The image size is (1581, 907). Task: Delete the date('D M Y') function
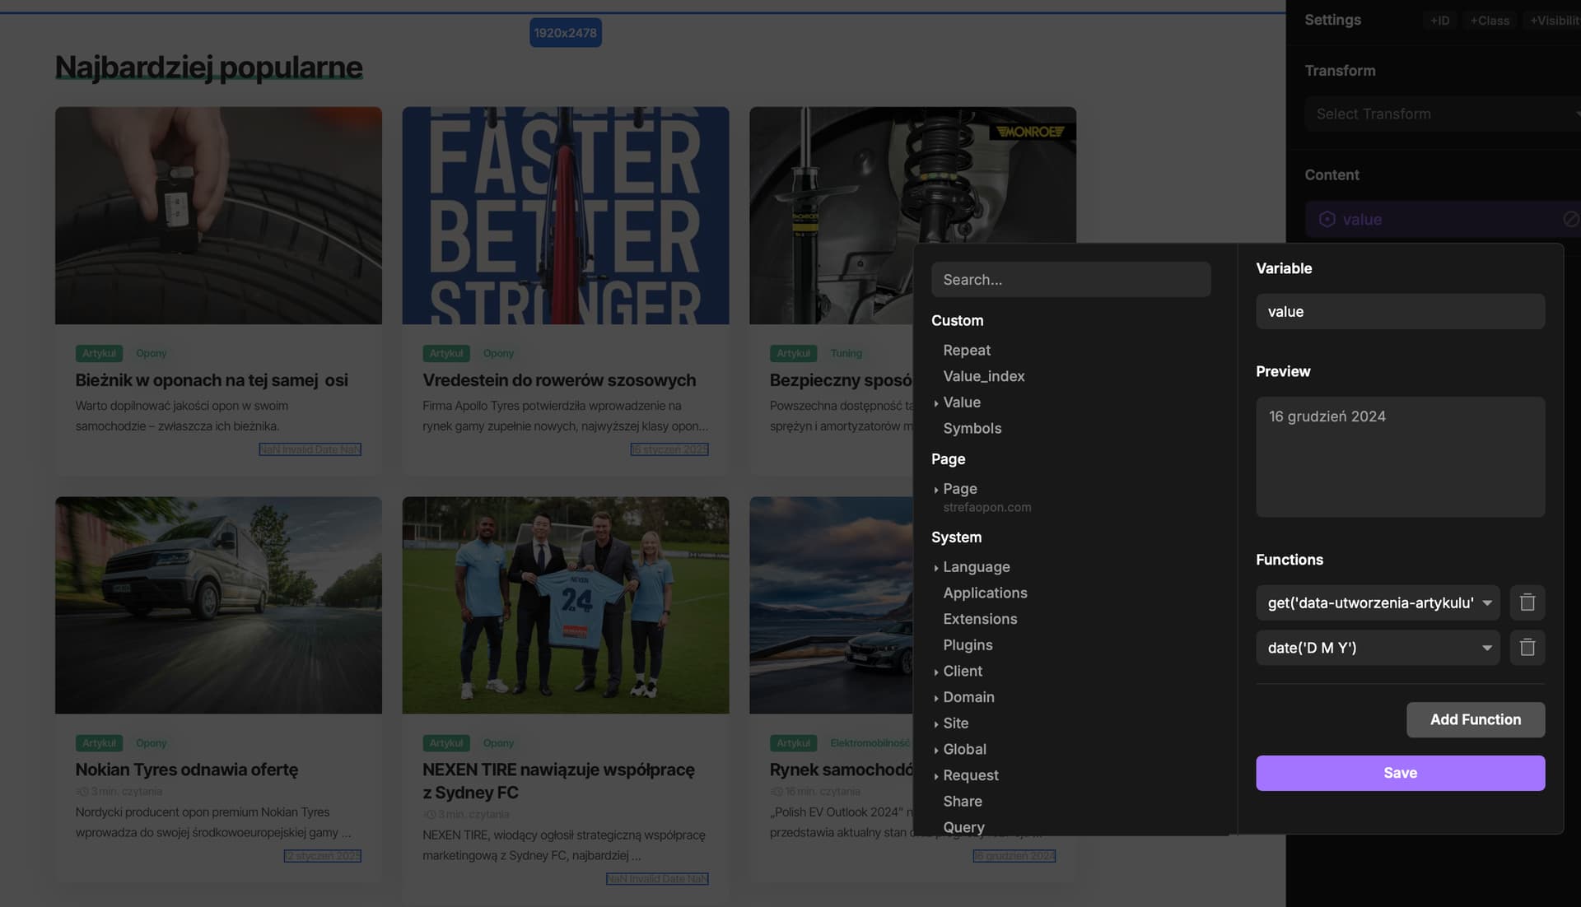click(1527, 648)
